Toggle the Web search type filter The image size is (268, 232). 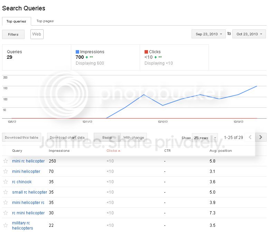point(37,34)
